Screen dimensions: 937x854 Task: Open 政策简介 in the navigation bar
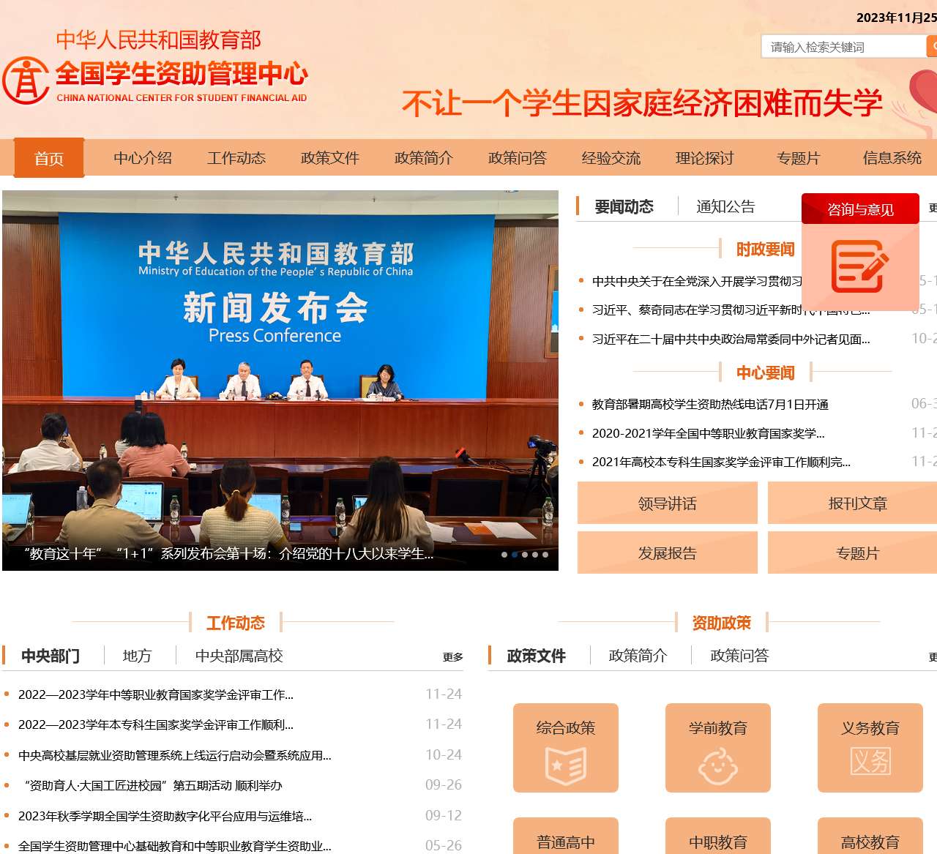(424, 158)
